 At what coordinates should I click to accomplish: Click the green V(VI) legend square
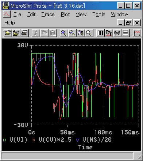(x=5, y=140)
